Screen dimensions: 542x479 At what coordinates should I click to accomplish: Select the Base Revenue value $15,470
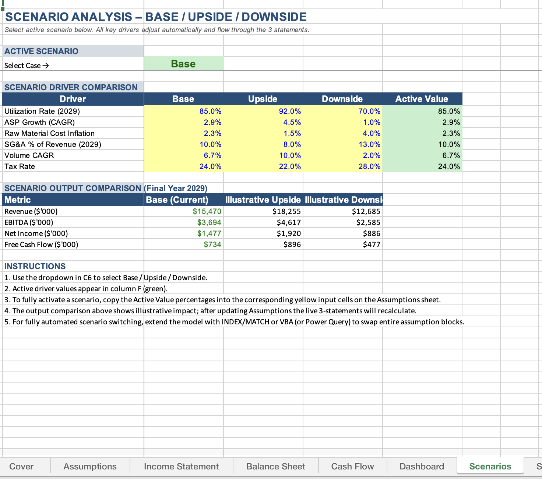[184, 211]
